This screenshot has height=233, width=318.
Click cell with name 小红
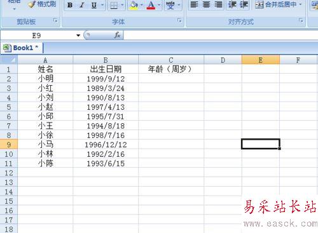click(x=45, y=88)
